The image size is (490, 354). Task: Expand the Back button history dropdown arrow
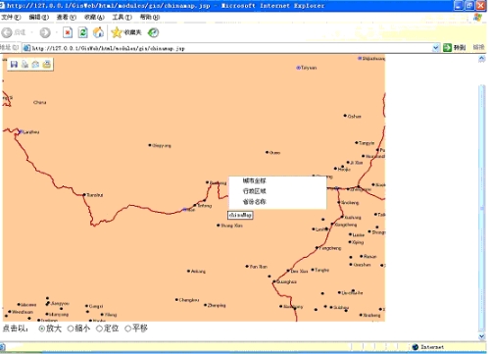pos(31,32)
